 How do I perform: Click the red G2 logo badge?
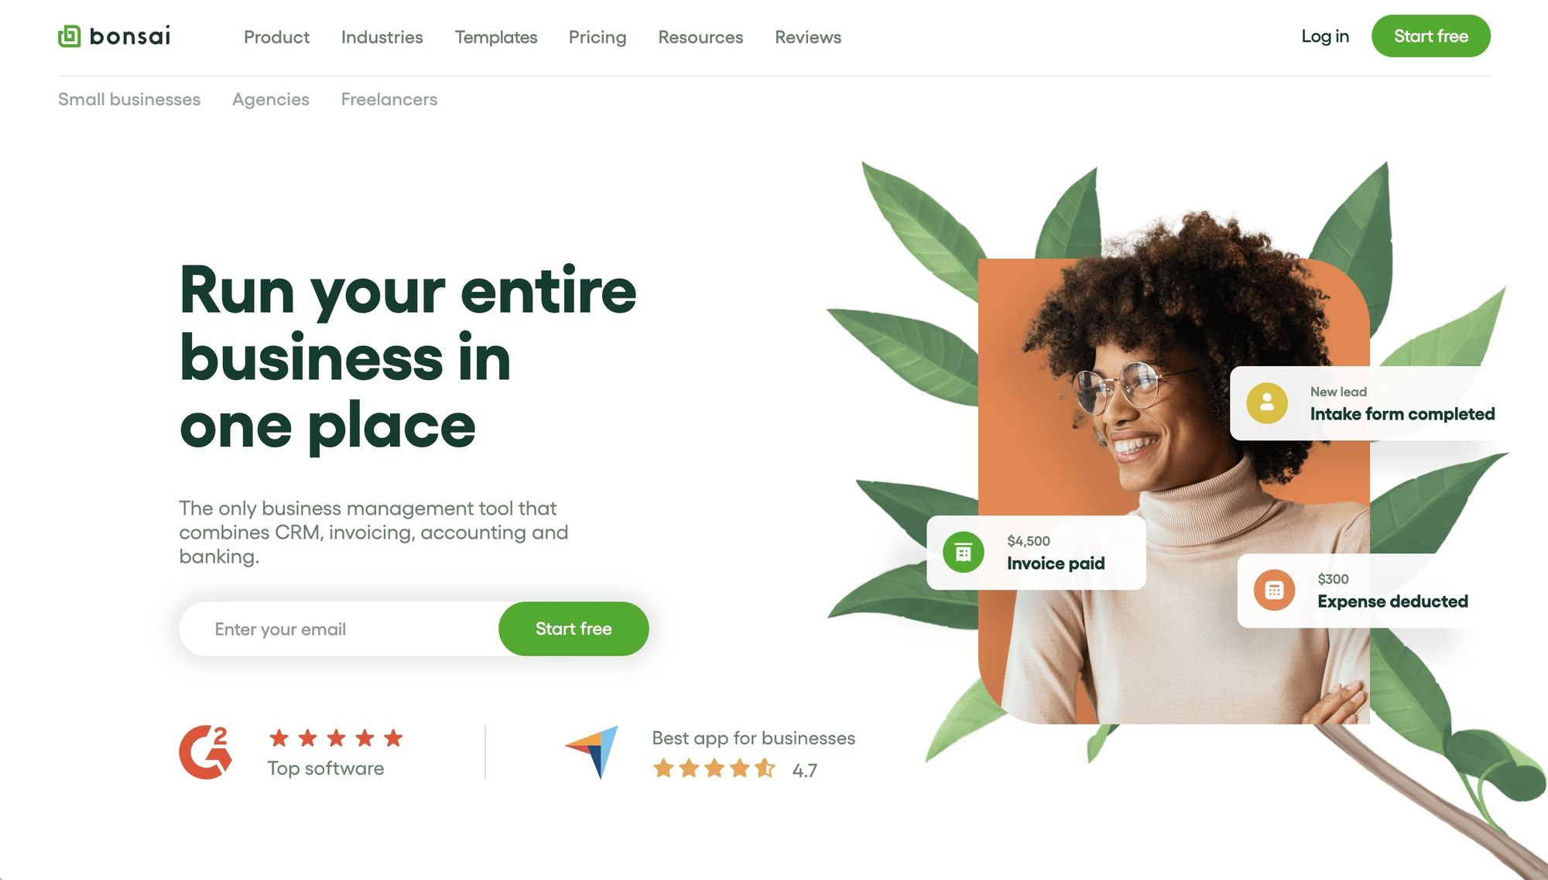click(206, 752)
